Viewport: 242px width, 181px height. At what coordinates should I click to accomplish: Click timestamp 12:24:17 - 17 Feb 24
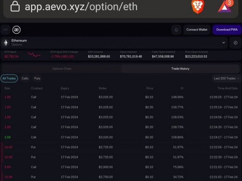point(224,137)
